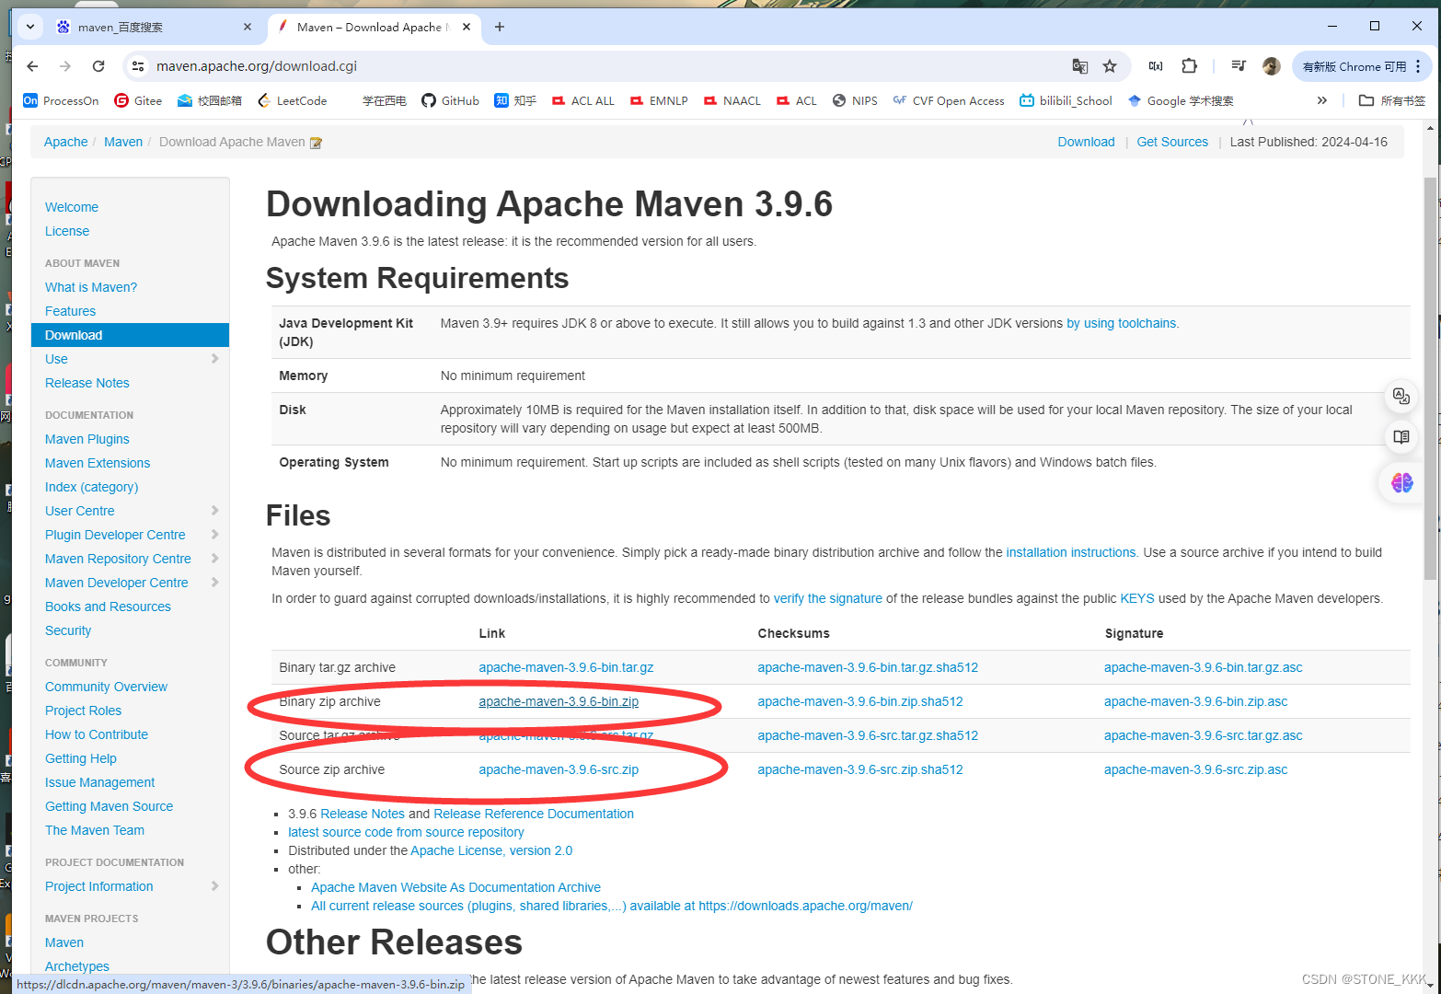Screen dimensions: 1441x994
Task: Click the edit icon beside Download Apache Maven
Action: click(316, 143)
